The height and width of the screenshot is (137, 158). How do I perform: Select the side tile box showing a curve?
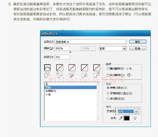point(47,68)
